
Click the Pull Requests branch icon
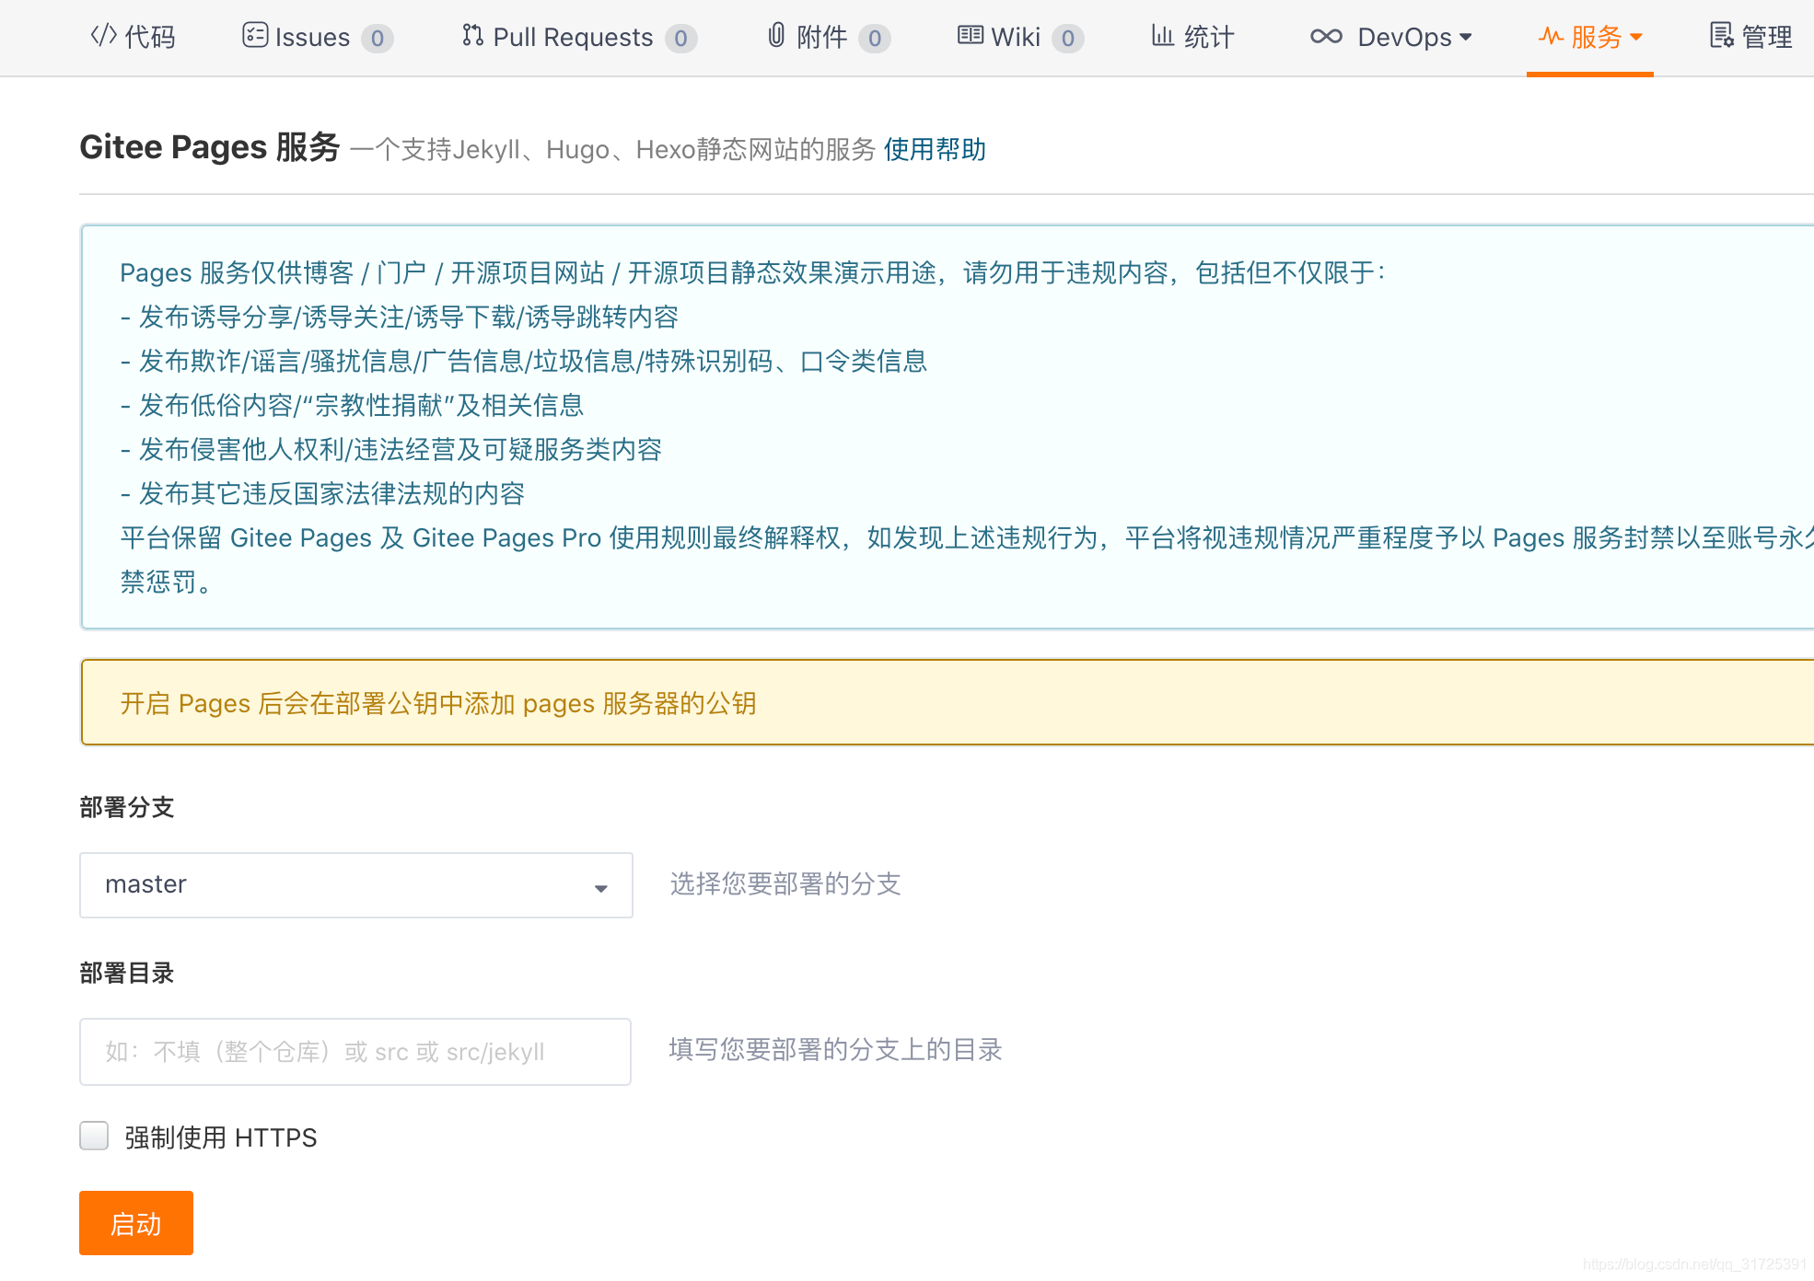[x=472, y=36]
